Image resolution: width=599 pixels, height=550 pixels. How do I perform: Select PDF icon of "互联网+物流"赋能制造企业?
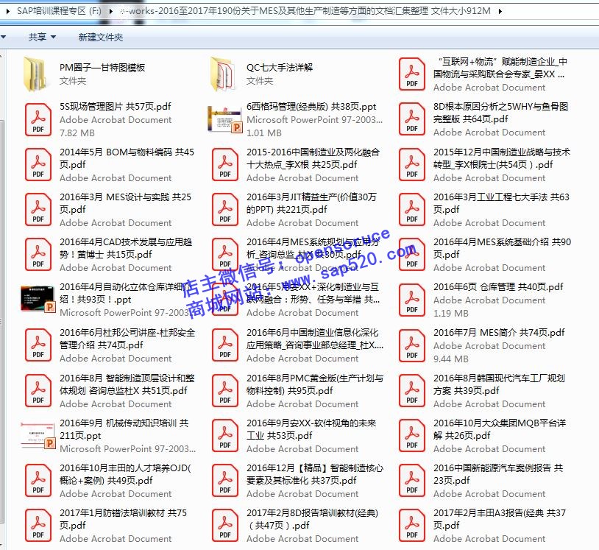[x=412, y=74]
